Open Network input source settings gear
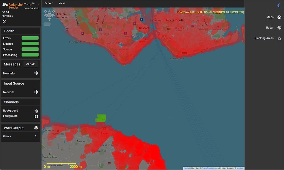Viewport: 284px width, 170px height. coord(36,92)
